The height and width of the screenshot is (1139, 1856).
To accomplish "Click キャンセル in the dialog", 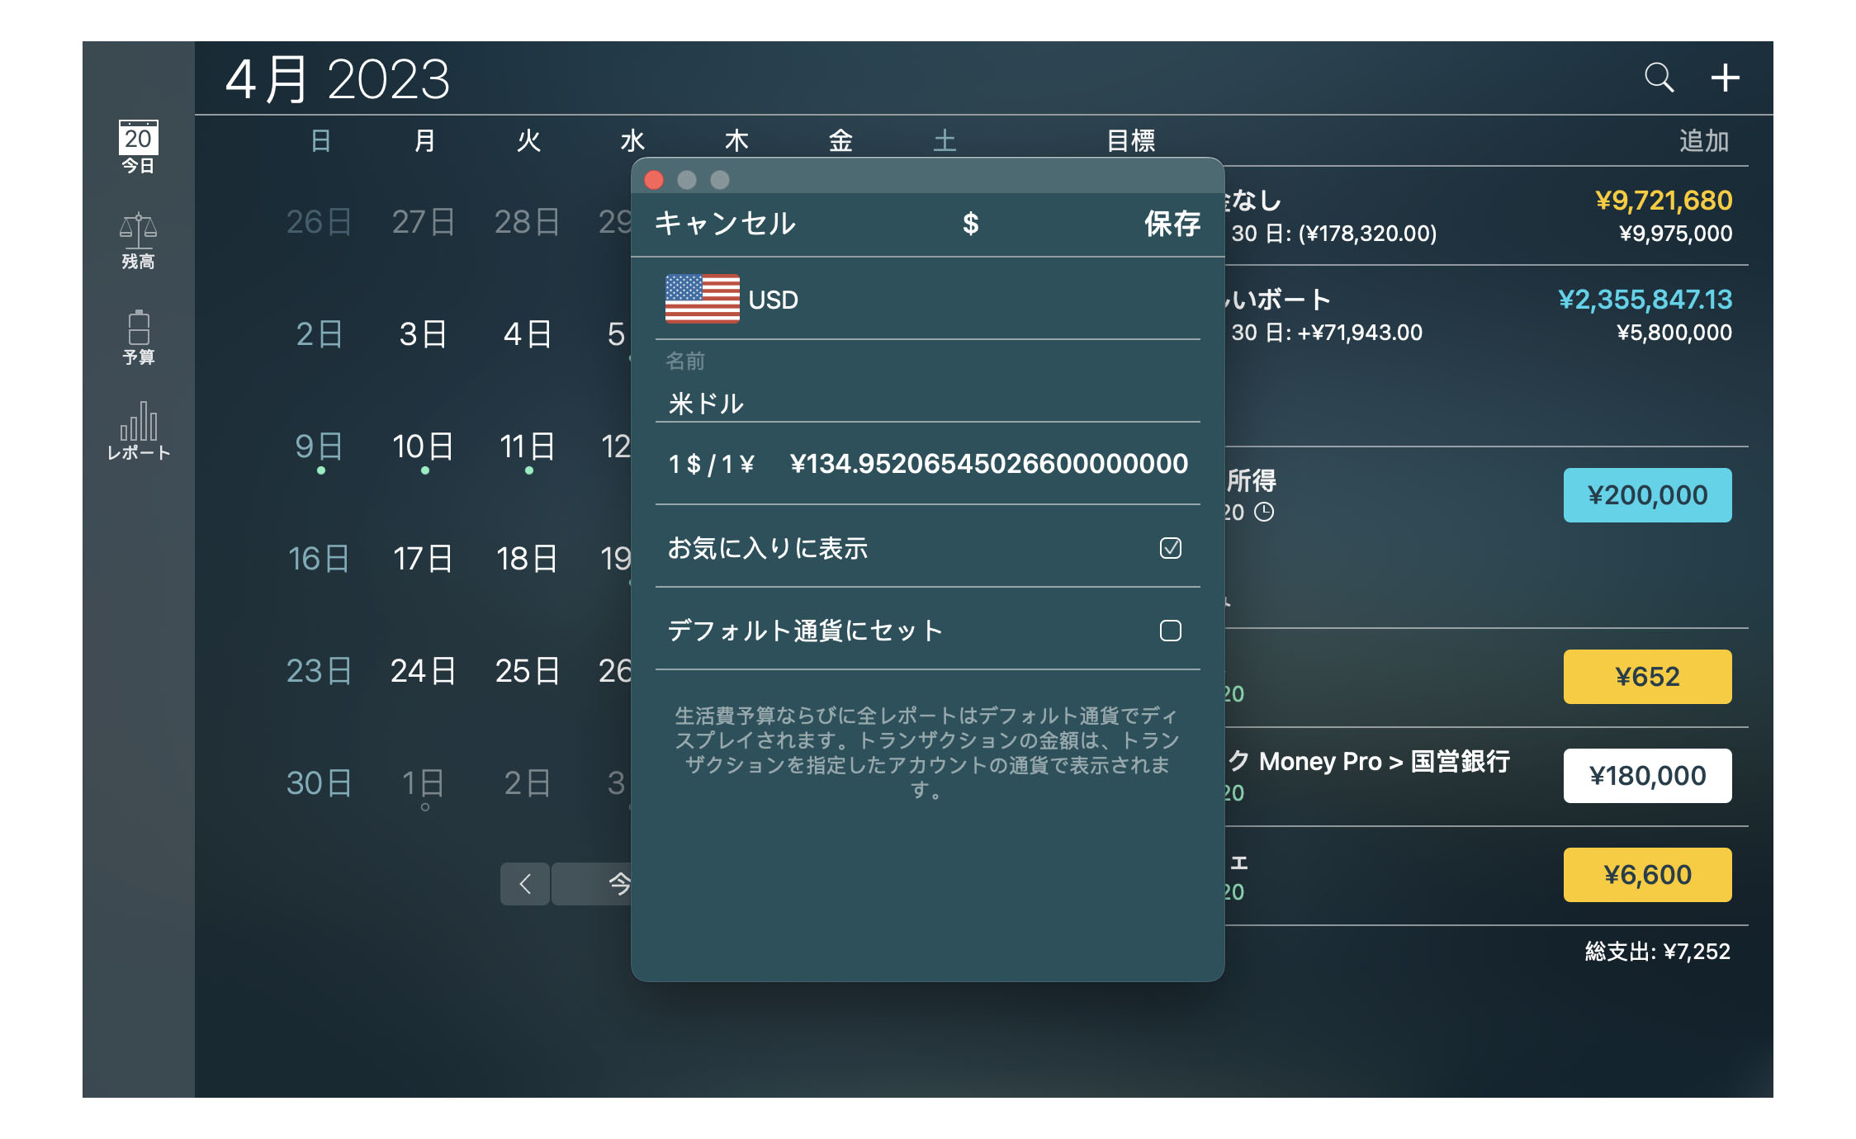I will pos(725,224).
